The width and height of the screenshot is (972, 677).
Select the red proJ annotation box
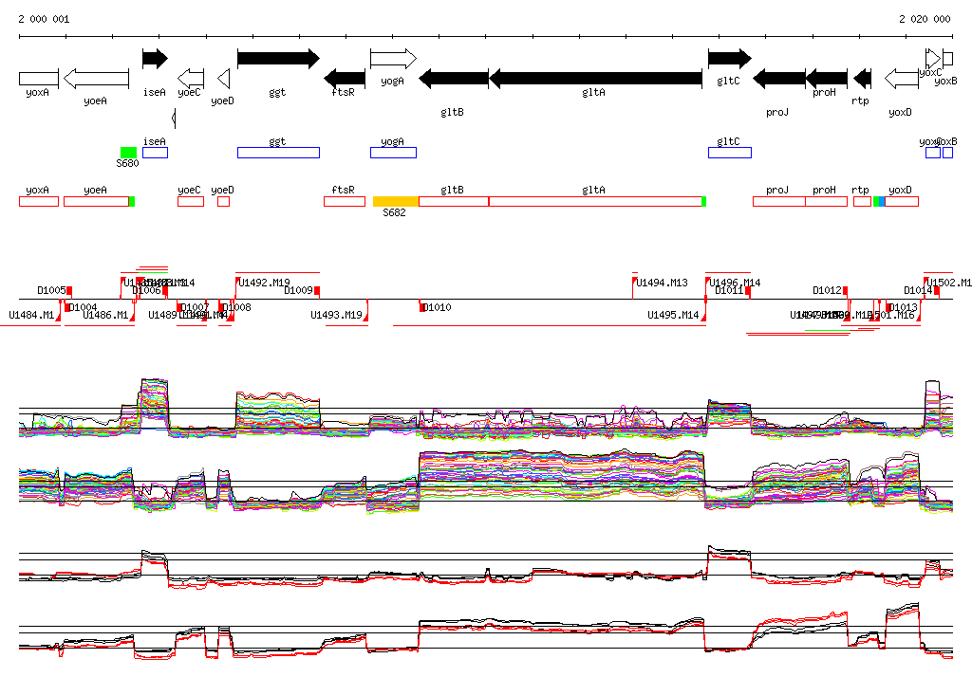pyautogui.click(x=779, y=201)
